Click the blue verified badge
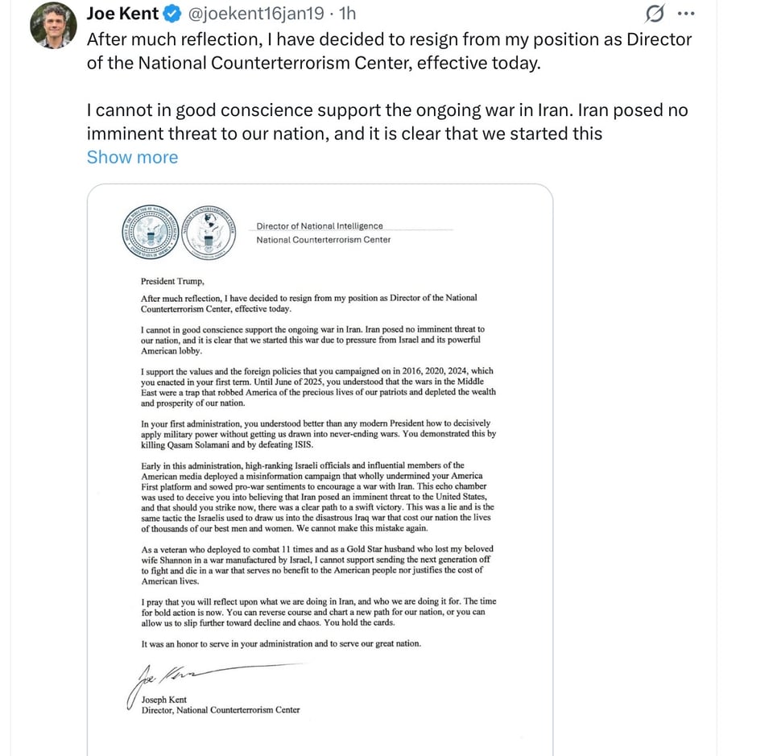The width and height of the screenshot is (773, 756). tap(172, 14)
